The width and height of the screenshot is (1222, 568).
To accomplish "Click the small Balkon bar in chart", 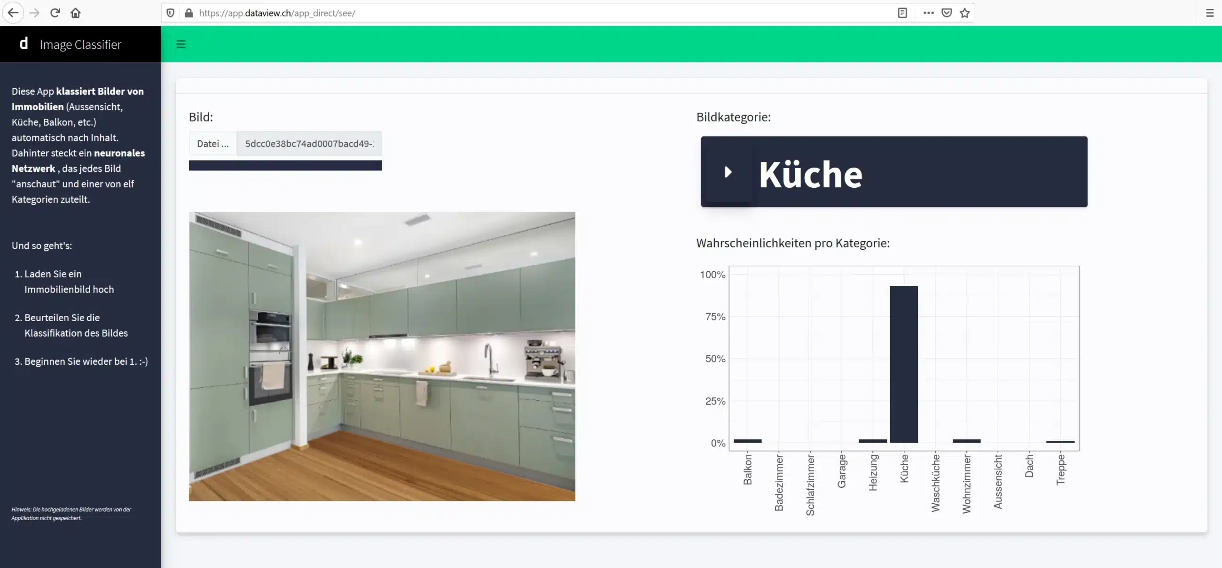I will (x=748, y=441).
